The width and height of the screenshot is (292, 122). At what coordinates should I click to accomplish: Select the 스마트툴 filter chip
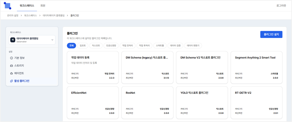pyautogui.click(x=160, y=46)
